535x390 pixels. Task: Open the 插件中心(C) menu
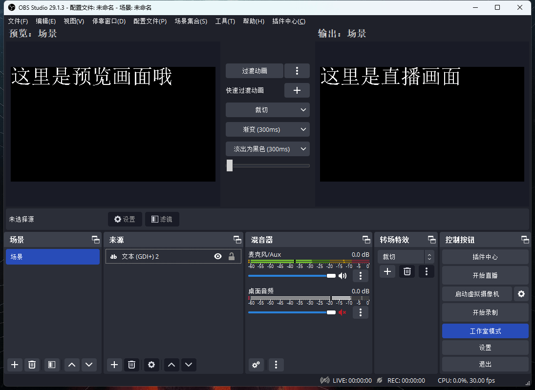289,21
